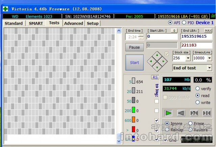Click the left arrow in the diamond navigator
216x147 pixels.
click(x=151, y=61)
